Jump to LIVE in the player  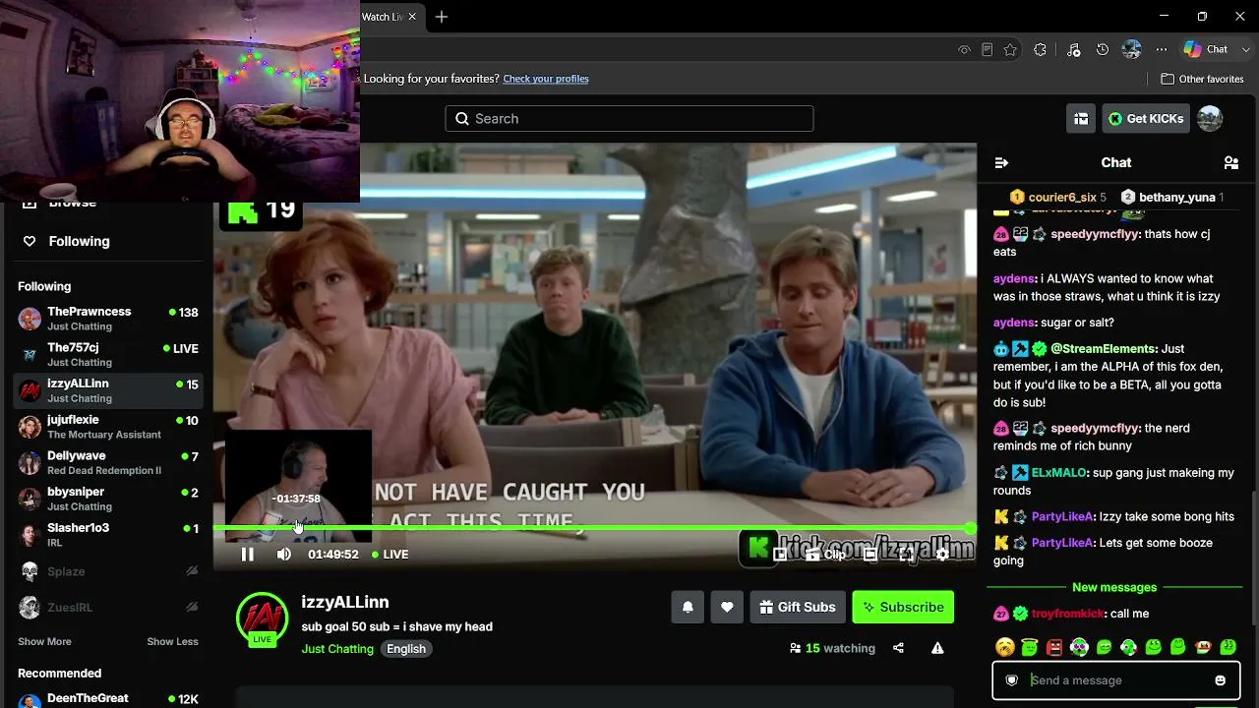tap(390, 555)
